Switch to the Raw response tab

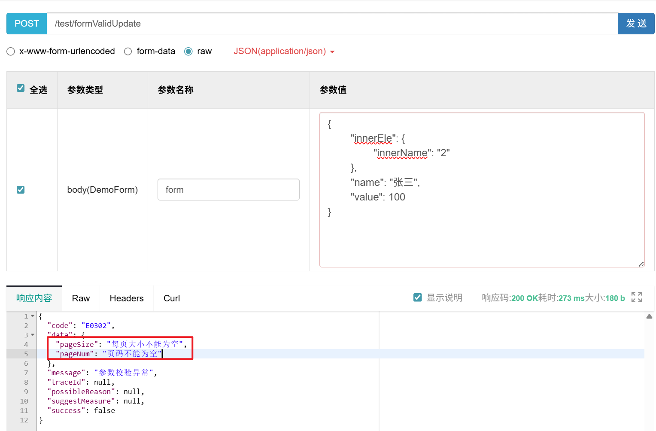click(81, 298)
